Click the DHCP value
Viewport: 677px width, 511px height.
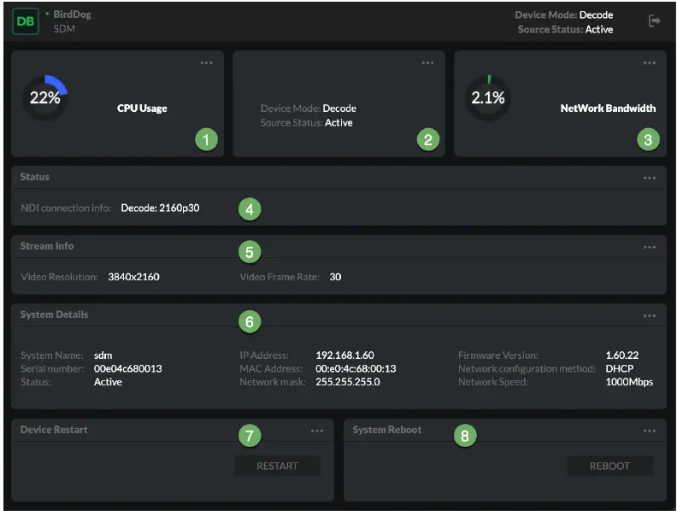620,369
